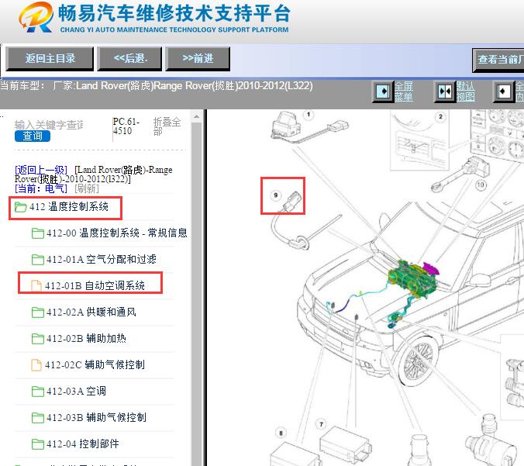Click callout number 7 in the diagram

321,425
